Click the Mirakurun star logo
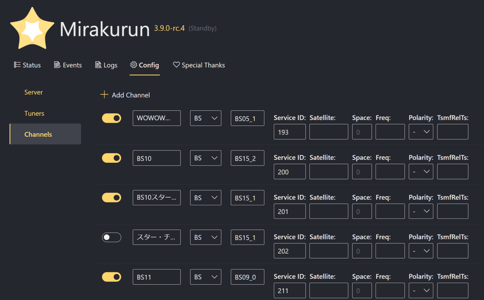 pyautogui.click(x=32, y=29)
